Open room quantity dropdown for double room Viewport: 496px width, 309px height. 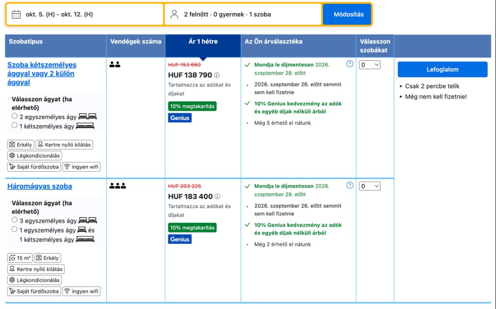[370, 65]
